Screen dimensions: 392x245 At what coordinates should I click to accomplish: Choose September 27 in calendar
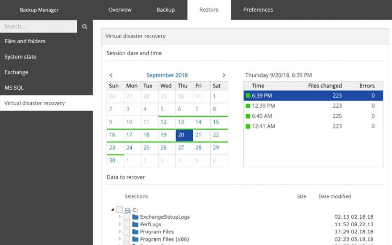coord(184,148)
